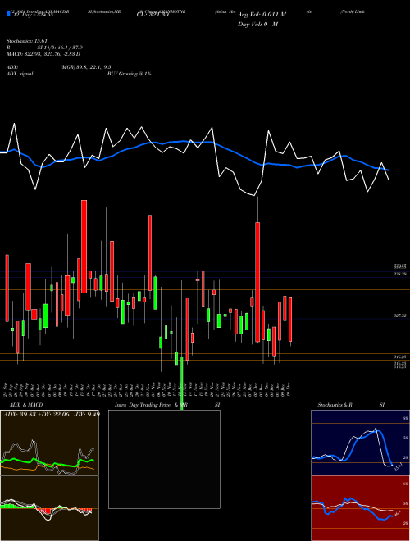Open the MACD histogram mini chart

click(49, 508)
